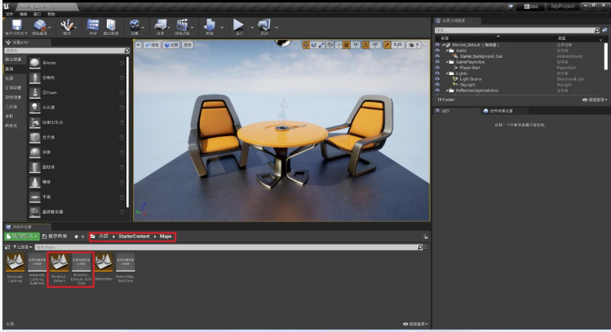Expand the Filters dropdown in Content Browser

23,246
